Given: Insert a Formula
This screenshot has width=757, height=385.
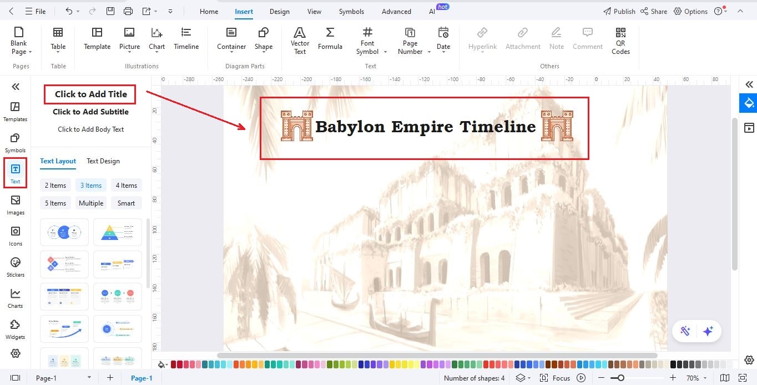Looking at the screenshot, I should click(330, 39).
